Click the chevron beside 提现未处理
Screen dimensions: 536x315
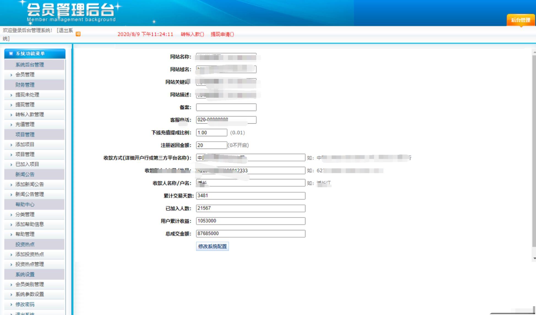(x=11, y=95)
